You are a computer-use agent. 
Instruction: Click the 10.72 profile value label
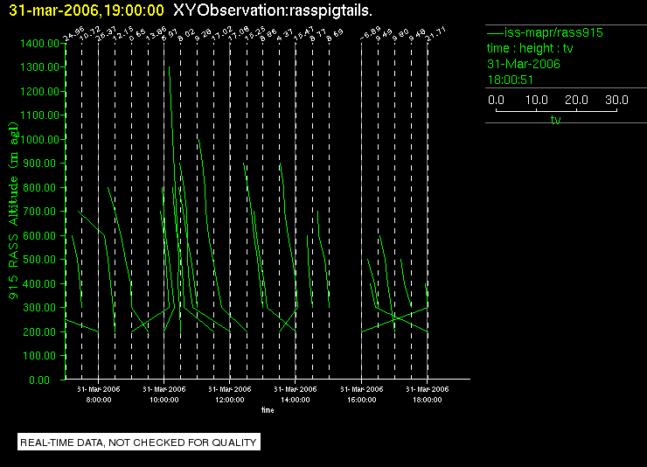click(x=89, y=34)
